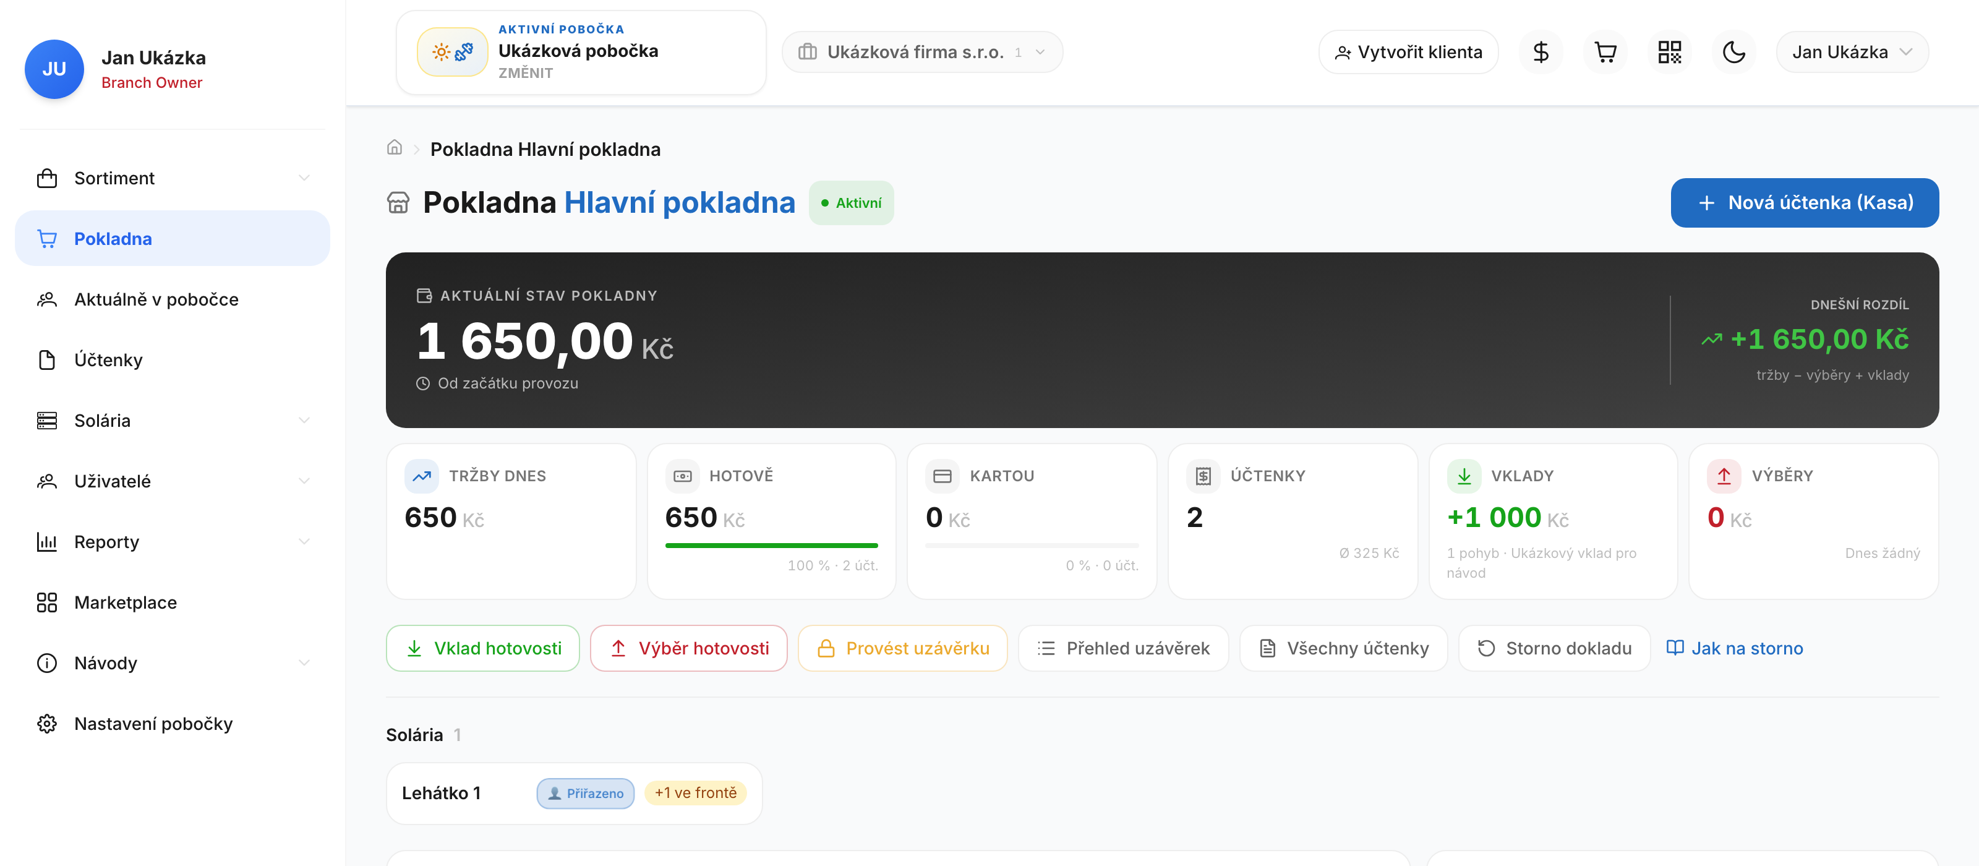1979x866 pixels.
Task: Click the +1 ve frontě badge
Action: coord(695,793)
